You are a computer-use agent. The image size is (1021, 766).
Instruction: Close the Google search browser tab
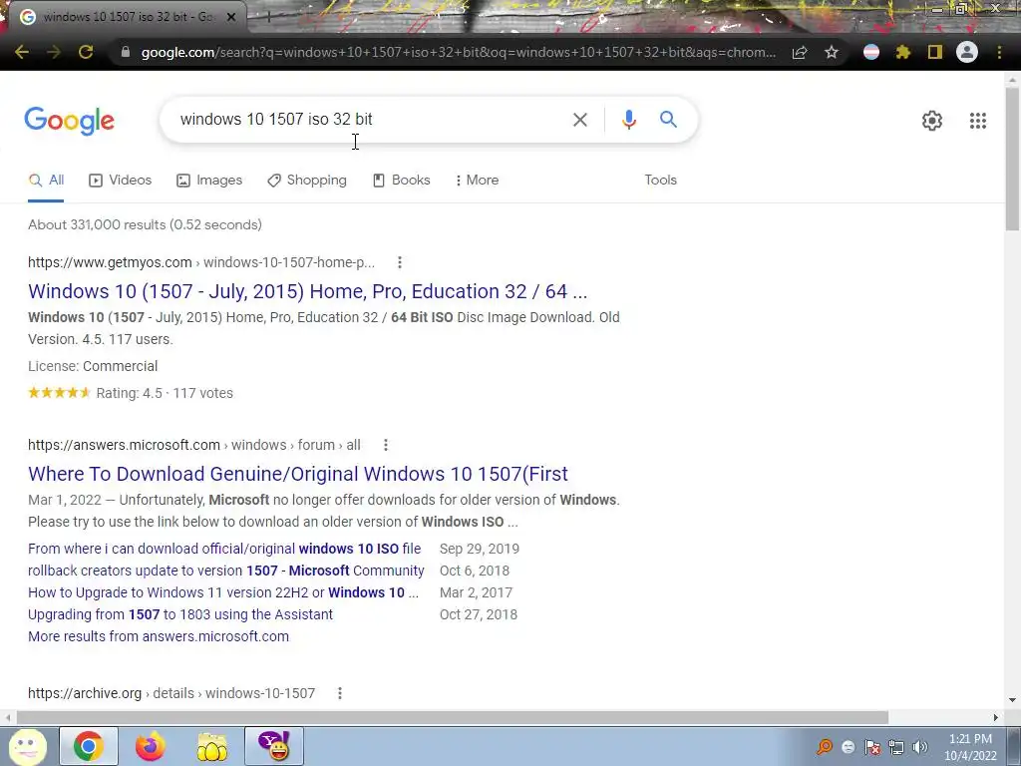pyautogui.click(x=231, y=17)
